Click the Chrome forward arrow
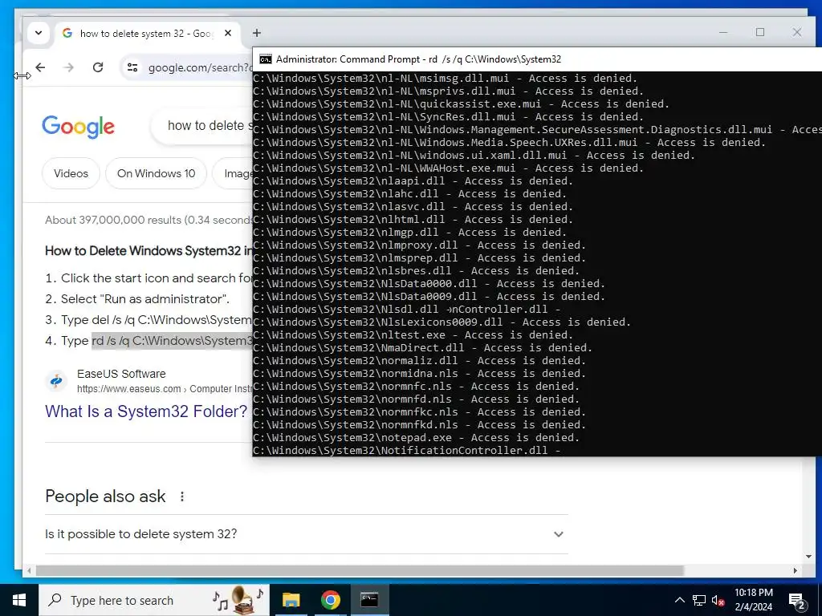This screenshot has height=616, width=822. tap(69, 67)
